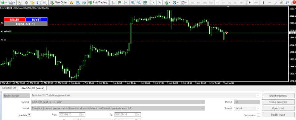Select the M5 timeframe
Viewport: 296px width, 120px height.
[x=199, y=3]
